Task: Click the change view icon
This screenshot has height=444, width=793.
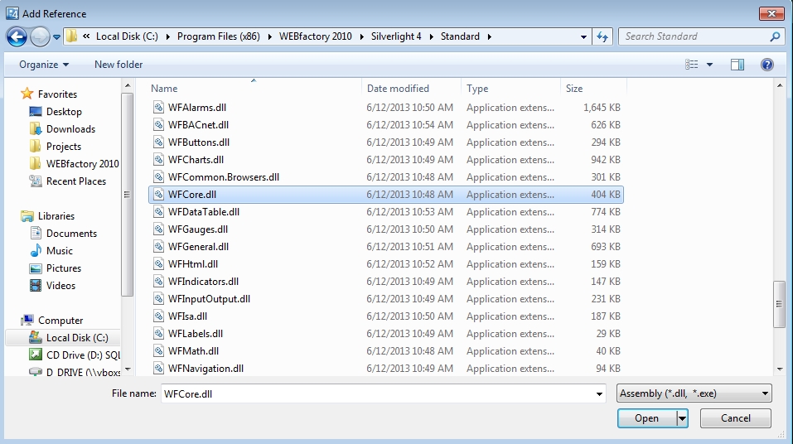Action: 691,65
